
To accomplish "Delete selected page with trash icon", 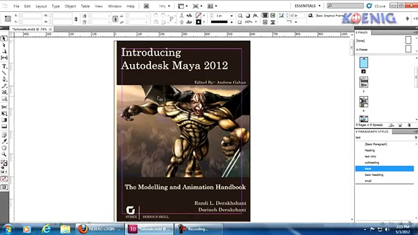I will (409, 125).
